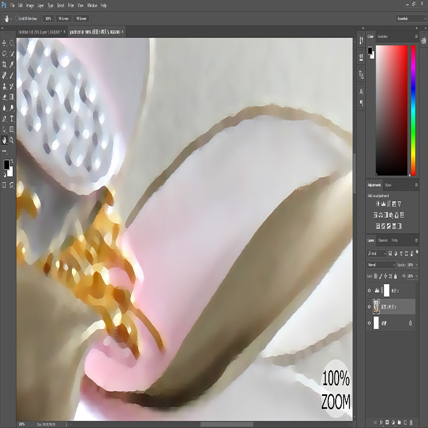Select the Crop tool
This screenshot has height=428, width=428.
[x=4, y=65]
